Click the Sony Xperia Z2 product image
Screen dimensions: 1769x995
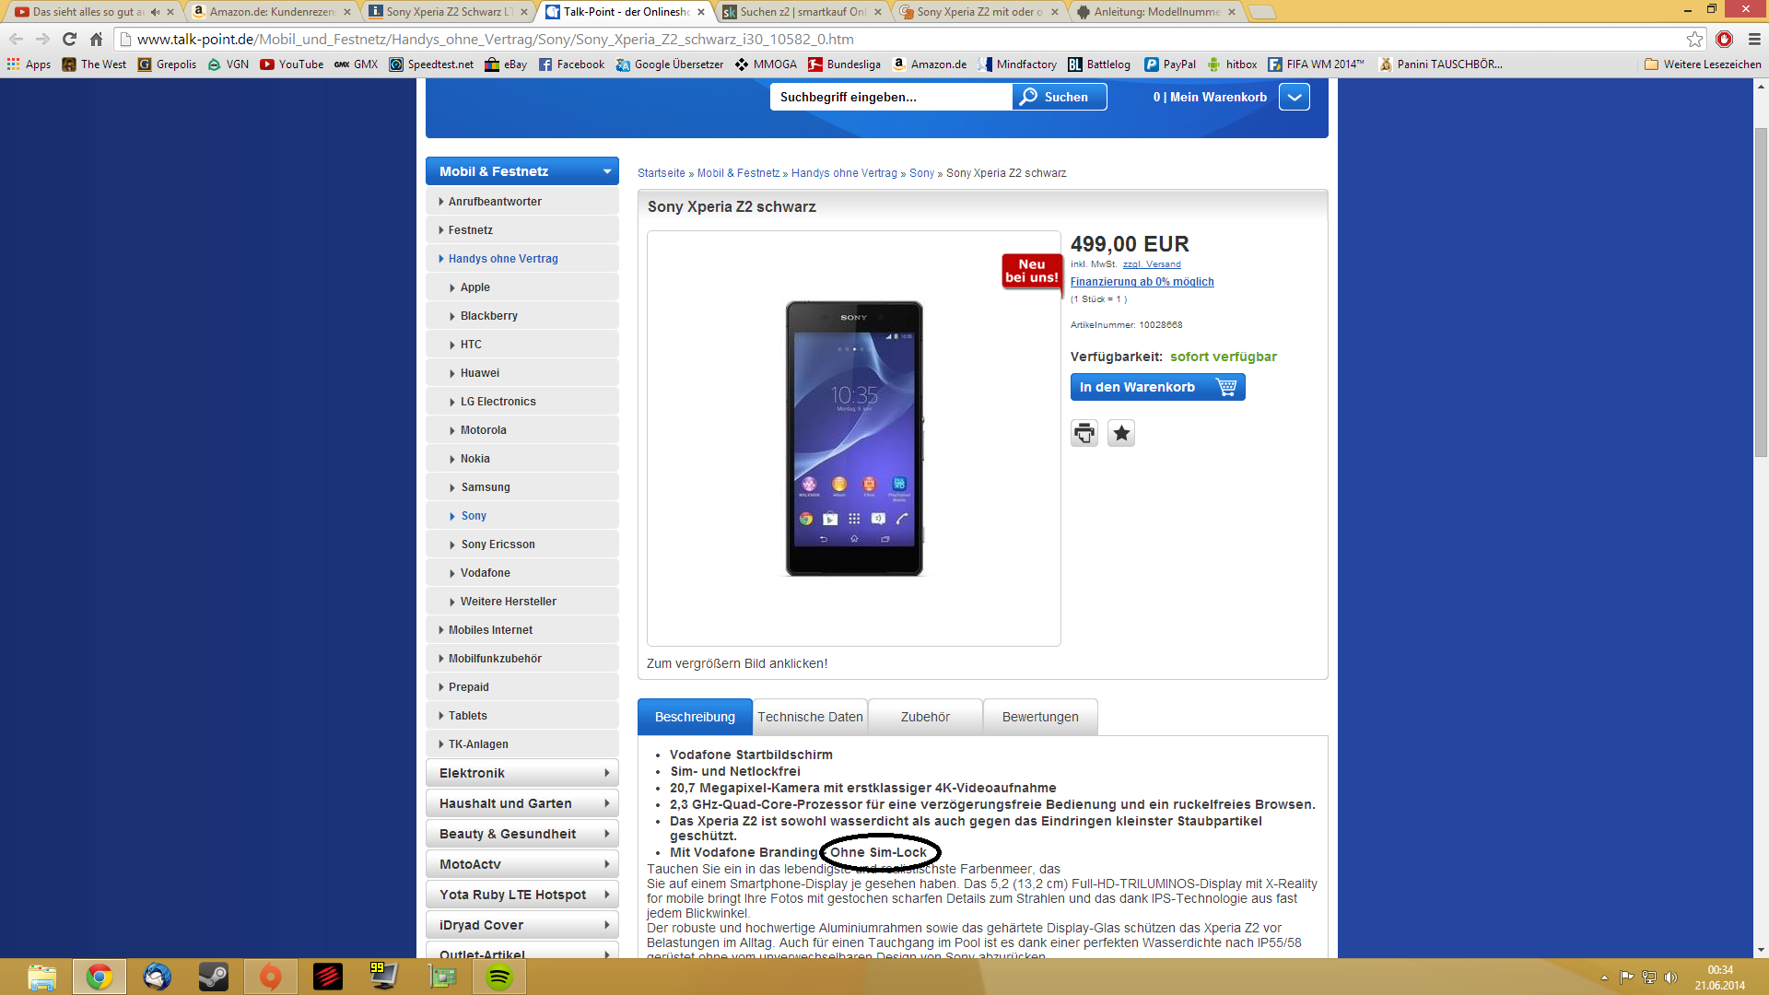pyautogui.click(x=853, y=439)
